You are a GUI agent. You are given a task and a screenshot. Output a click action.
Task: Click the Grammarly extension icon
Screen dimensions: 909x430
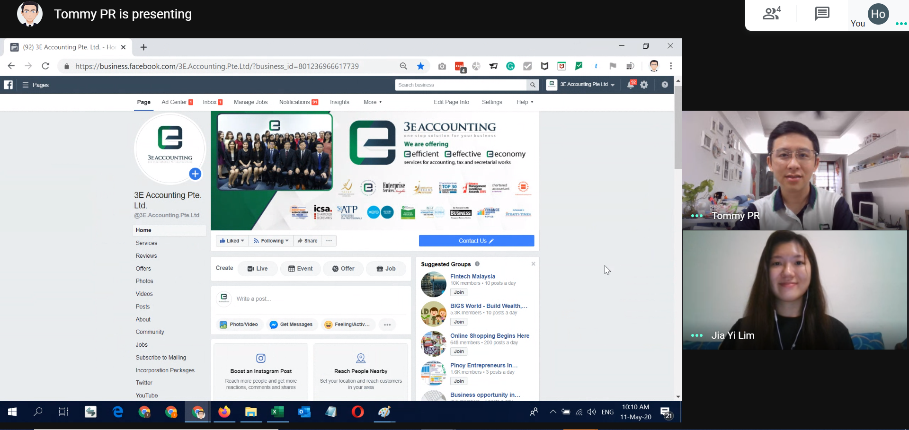510,66
